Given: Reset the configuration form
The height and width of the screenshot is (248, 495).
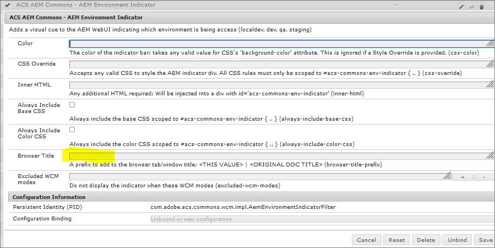Looking at the screenshot, I should click(396, 240).
